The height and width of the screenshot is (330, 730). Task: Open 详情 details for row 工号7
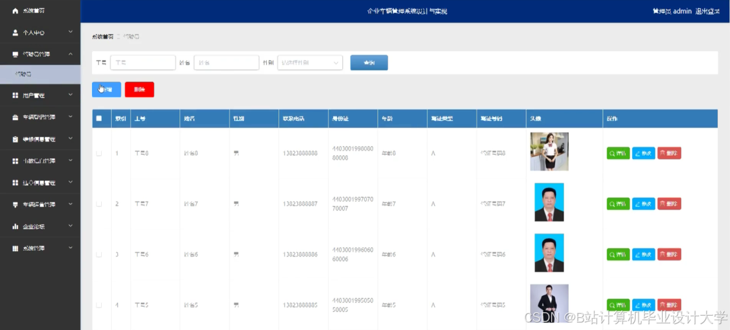click(618, 204)
